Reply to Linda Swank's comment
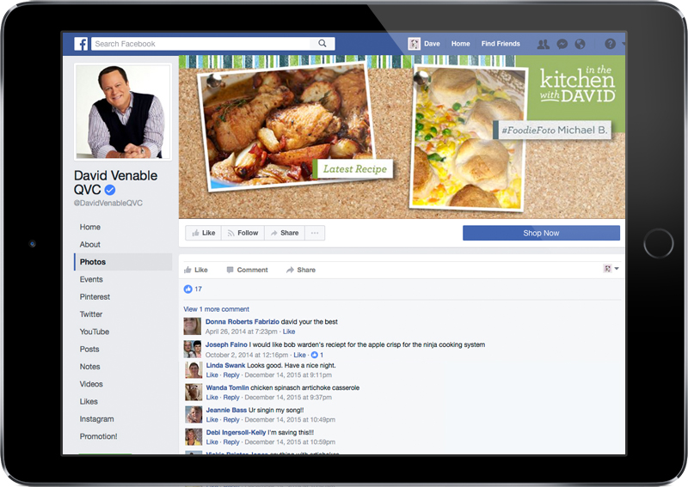Viewport: 688px width, 487px height. point(231,374)
